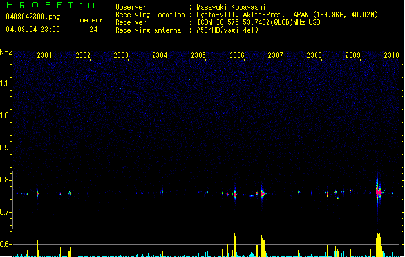Screen dimensions: 405x257
Task: Click the 2301 time axis marker
Action: [x=44, y=55]
